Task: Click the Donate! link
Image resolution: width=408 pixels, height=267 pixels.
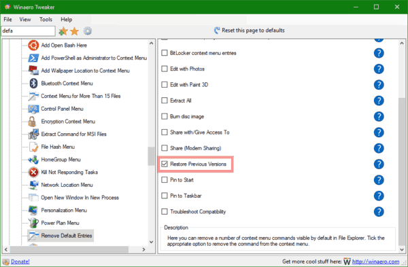Action: 20,262
